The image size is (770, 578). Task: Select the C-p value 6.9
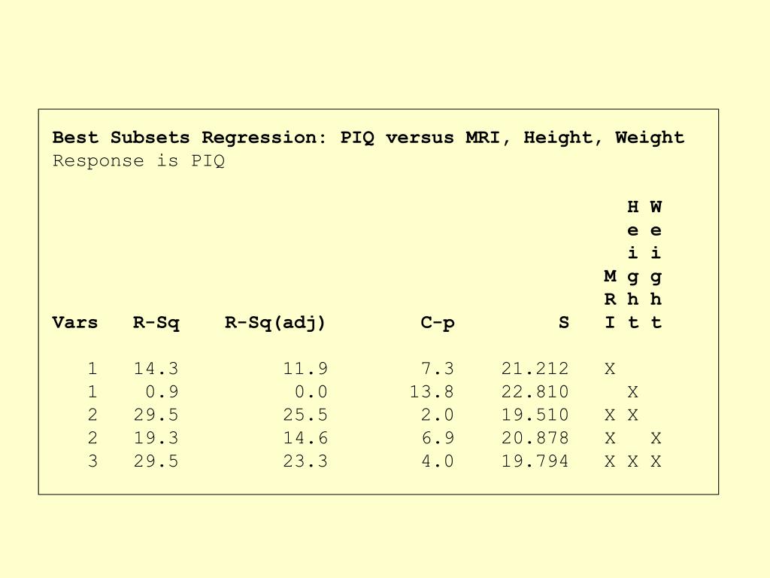pos(438,438)
